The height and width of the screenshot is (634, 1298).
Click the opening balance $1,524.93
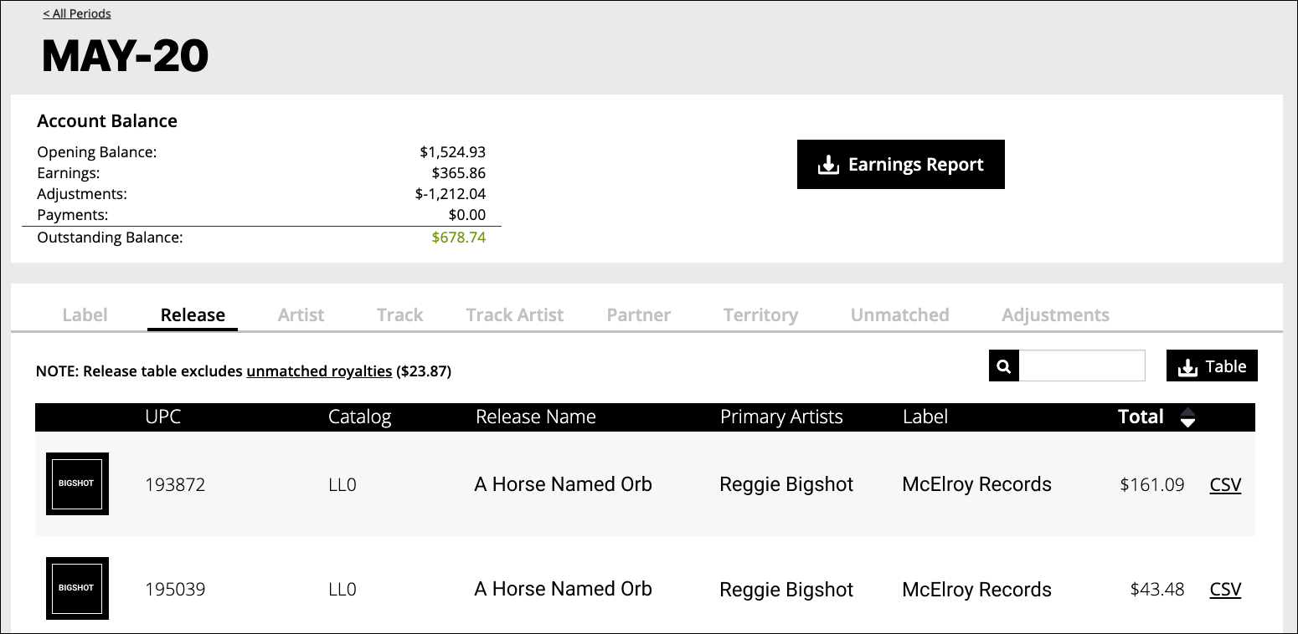point(453,152)
